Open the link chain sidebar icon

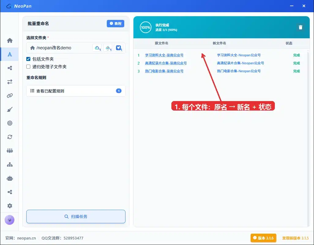[9, 96]
